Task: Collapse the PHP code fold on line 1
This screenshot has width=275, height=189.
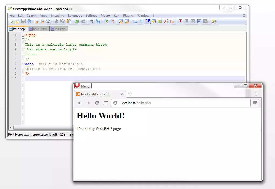Action: point(23,35)
